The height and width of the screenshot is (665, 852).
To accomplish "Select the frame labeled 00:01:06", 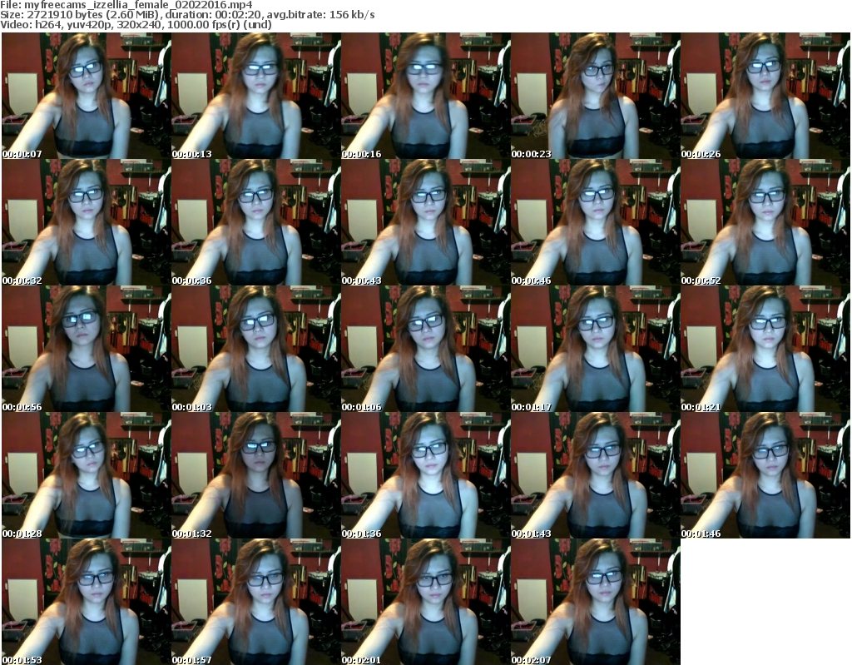I will 425,349.
